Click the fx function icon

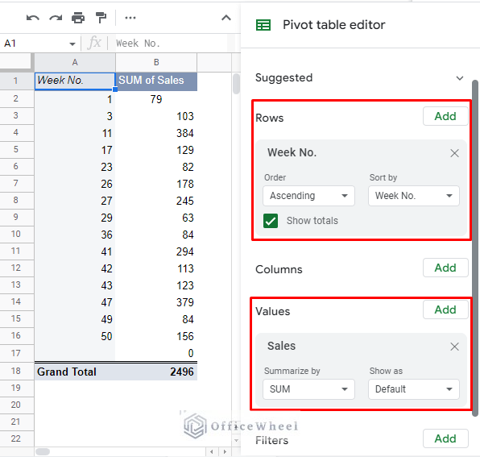[x=94, y=43]
